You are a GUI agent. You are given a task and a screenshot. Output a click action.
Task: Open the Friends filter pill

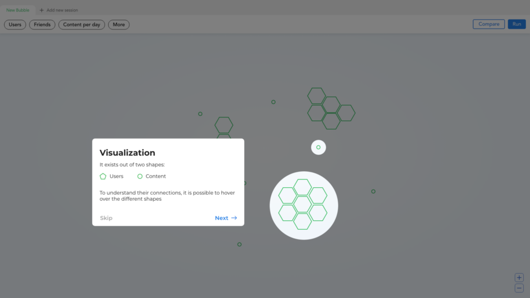pyautogui.click(x=42, y=25)
